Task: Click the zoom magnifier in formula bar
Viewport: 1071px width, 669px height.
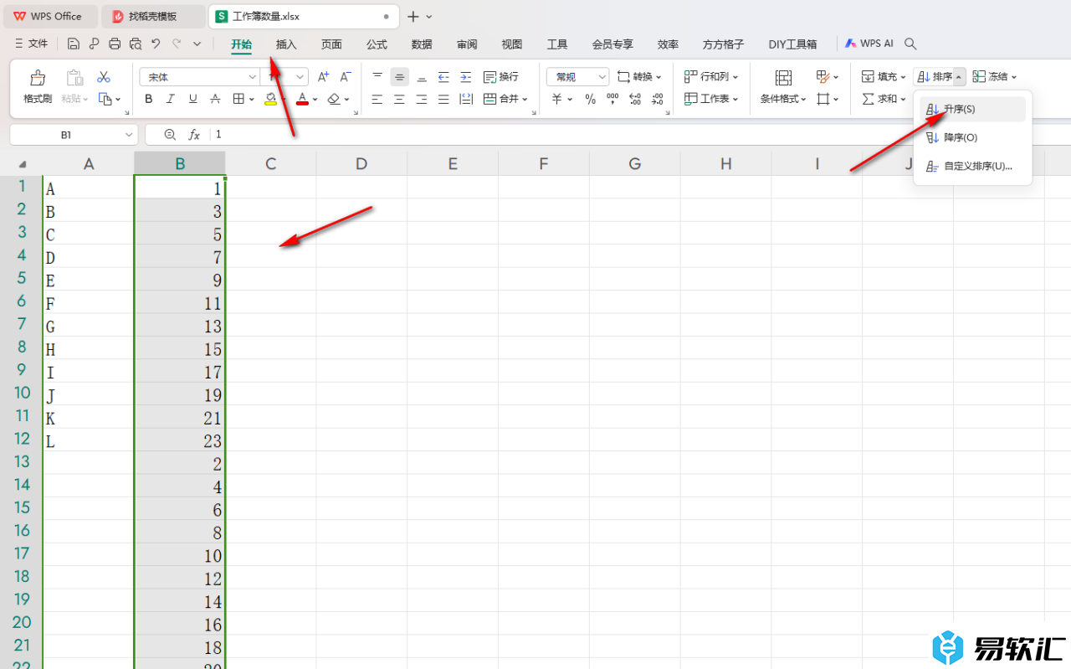Action: point(170,134)
